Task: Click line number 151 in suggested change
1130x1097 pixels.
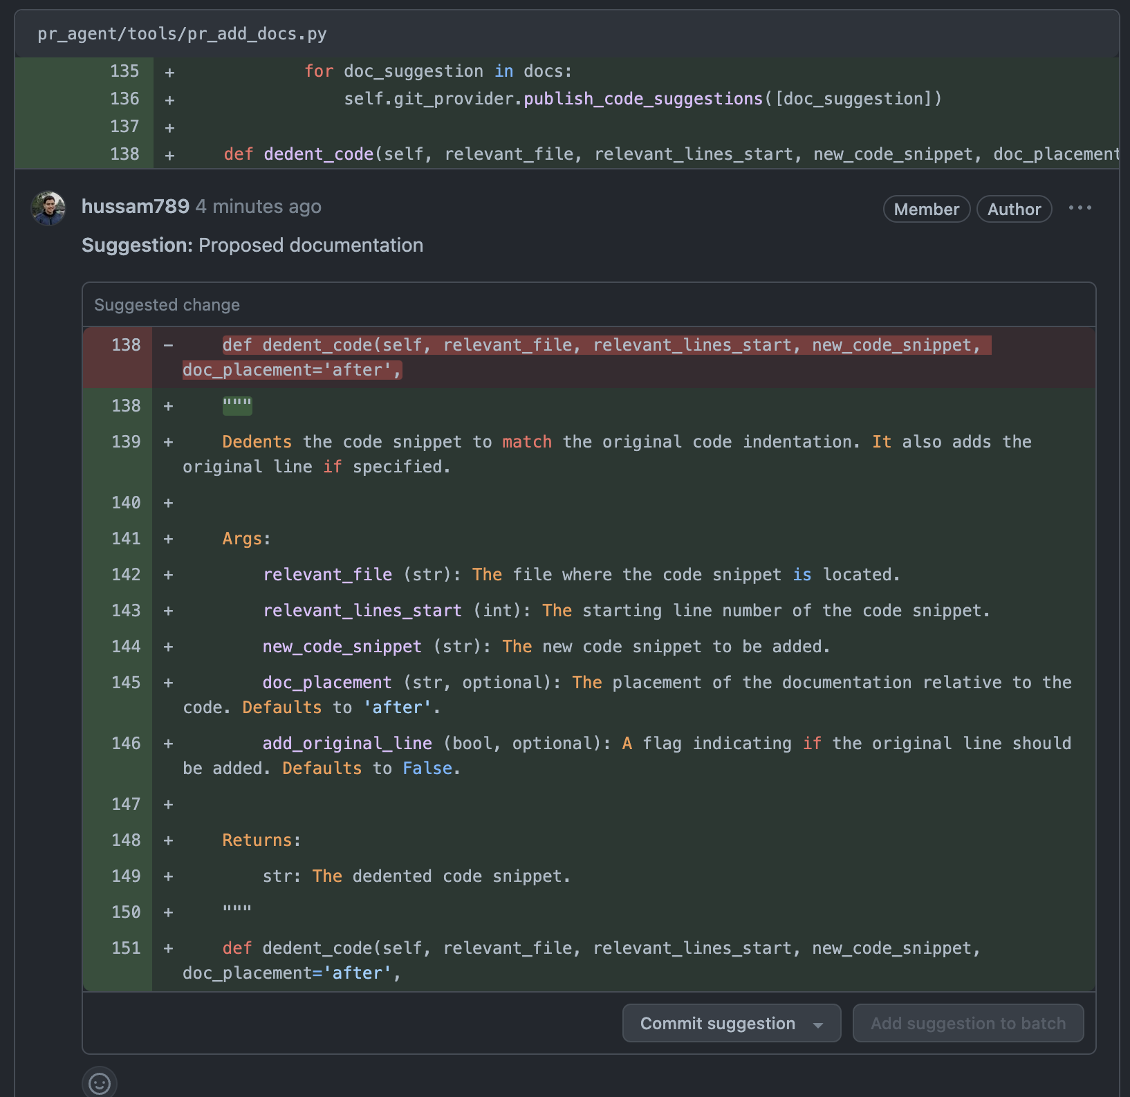Action: (x=126, y=948)
